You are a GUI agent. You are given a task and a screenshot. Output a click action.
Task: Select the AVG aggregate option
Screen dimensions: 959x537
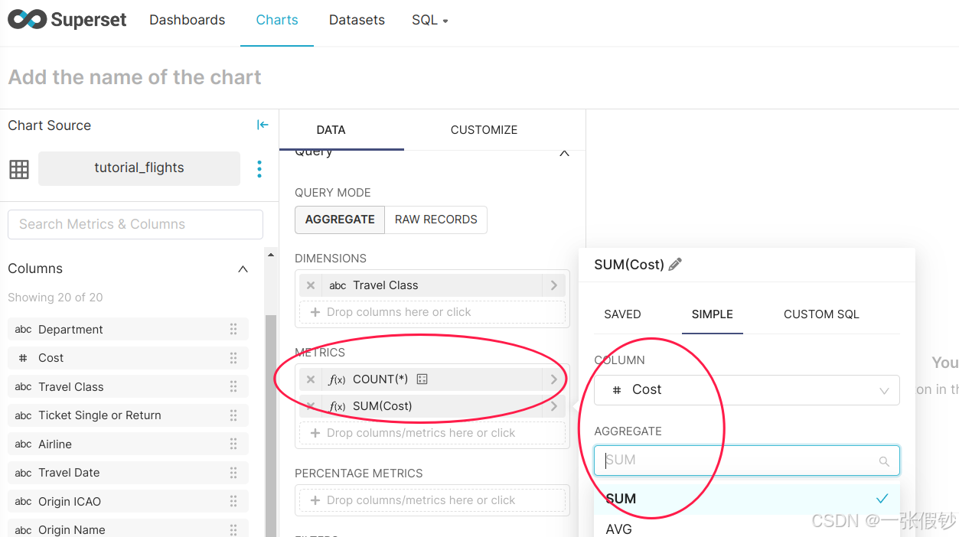pyautogui.click(x=619, y=529)
